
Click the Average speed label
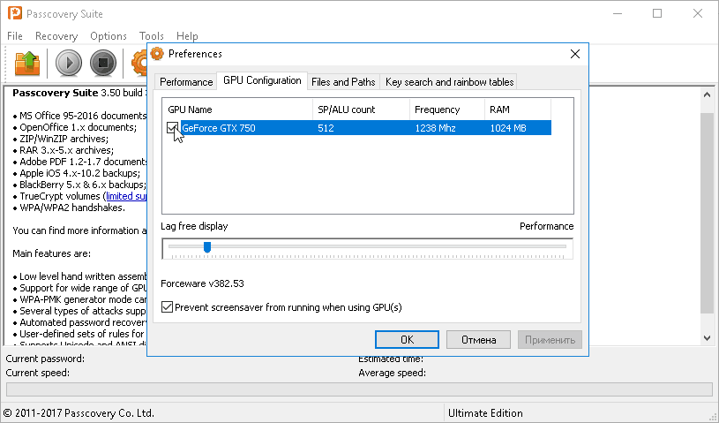click(x=392, y=373)
